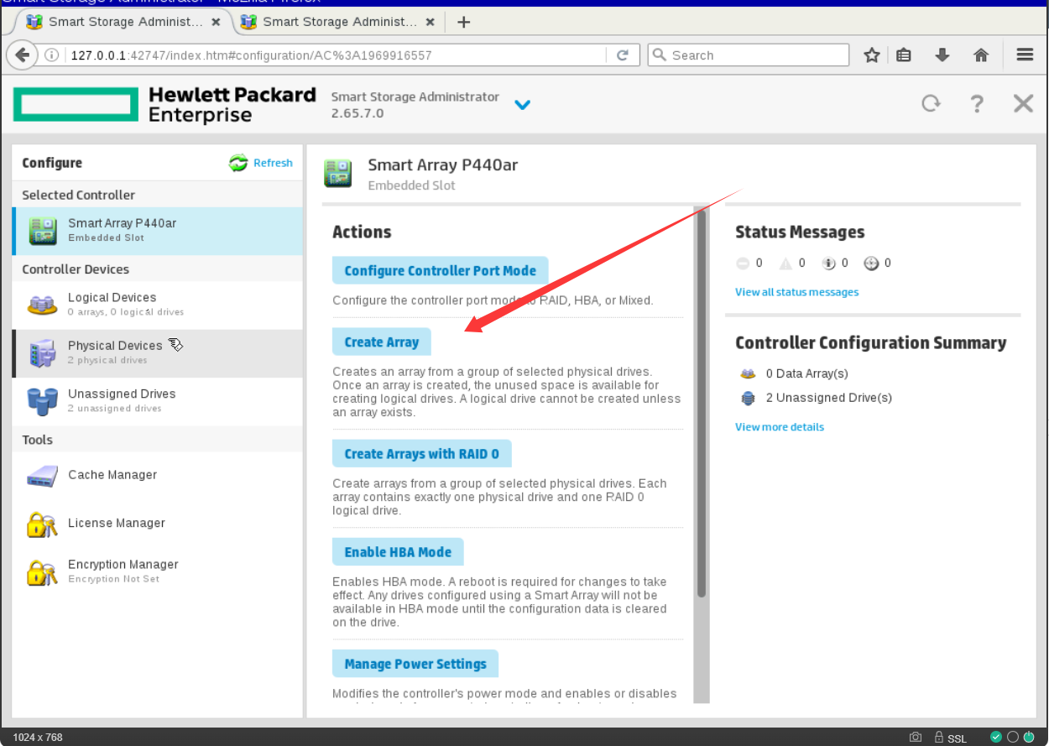Open View all status messages link
Viewport: 1049px width, 746px height.
797,292
